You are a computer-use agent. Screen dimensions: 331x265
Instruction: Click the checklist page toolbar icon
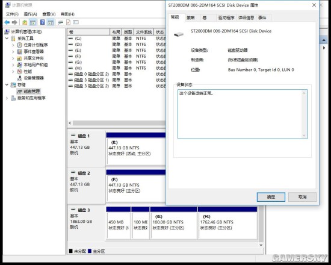pos(68,22)
